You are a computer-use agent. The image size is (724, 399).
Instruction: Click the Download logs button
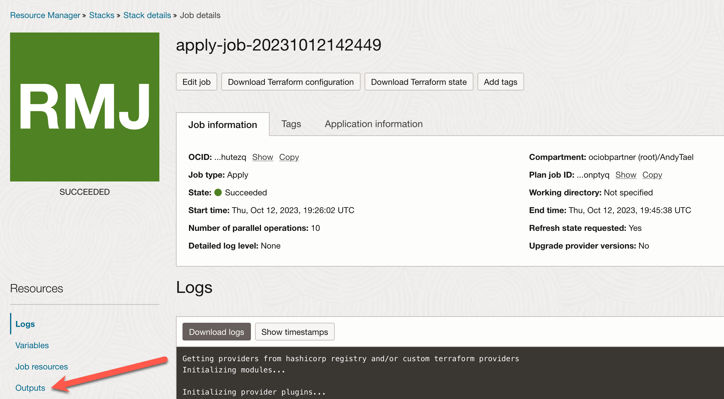[216, 332]
